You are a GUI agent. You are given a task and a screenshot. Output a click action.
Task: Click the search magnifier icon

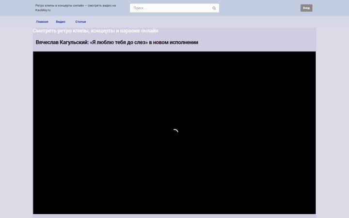(x=214, y=8)
